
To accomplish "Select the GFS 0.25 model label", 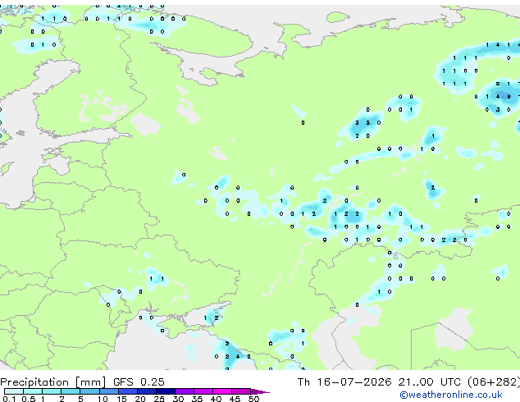I will point(139,382).
